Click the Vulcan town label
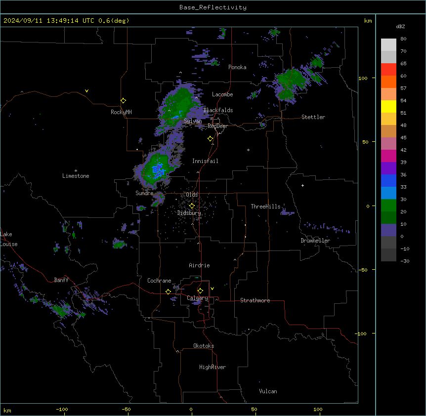 tap(268, 391)
